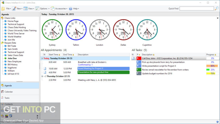Collapse the Today Tuesday October 20 group
This screenshot has width=220, height=124.
42,58
